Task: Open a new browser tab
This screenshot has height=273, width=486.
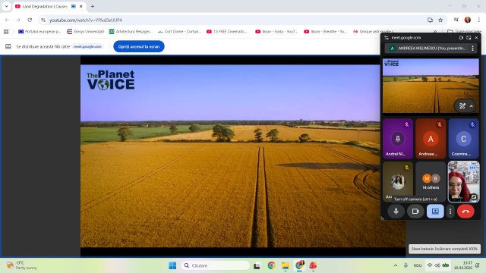Action: point(93,7)
